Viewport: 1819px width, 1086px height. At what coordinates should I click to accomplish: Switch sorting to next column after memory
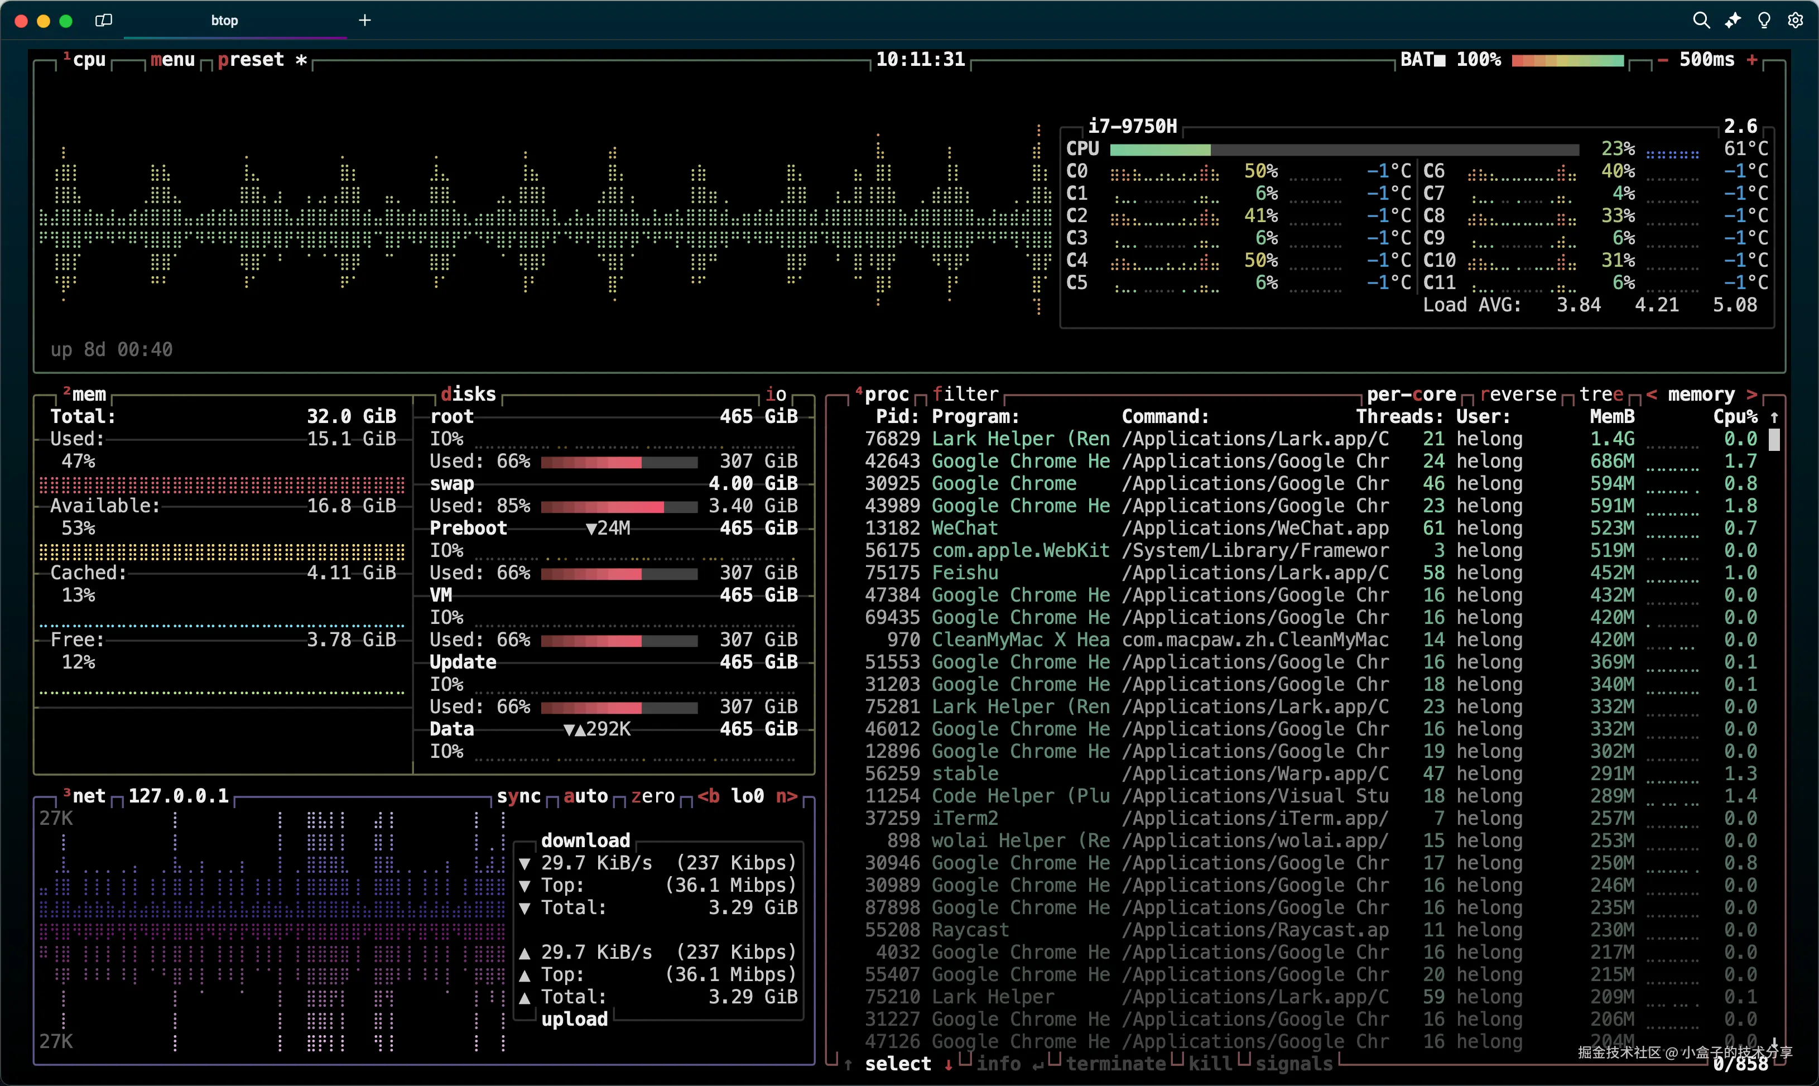1751,395
